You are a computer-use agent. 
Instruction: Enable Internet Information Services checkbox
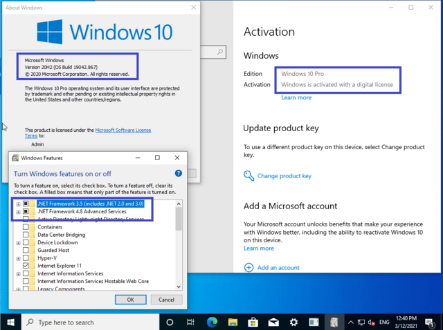coord(26,273)
